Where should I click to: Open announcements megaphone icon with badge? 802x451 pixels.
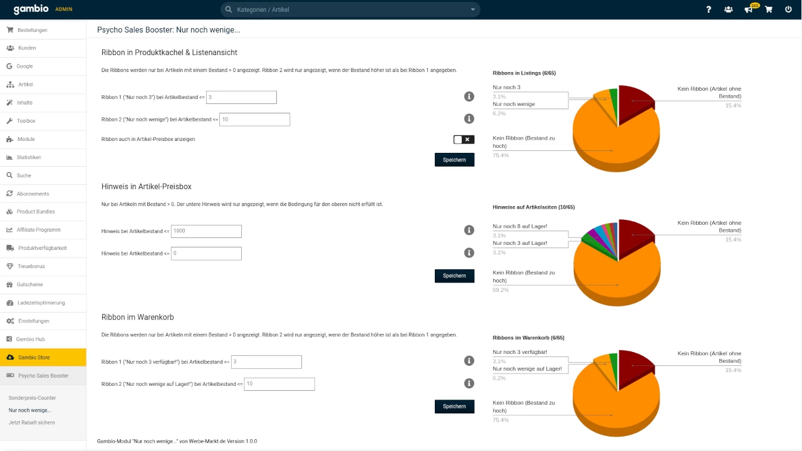tap(750, 9)
